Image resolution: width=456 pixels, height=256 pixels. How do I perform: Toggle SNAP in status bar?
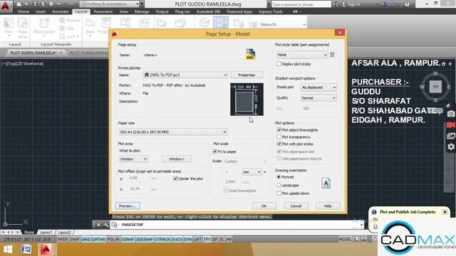pyautogui.click(x=74, y=239)
